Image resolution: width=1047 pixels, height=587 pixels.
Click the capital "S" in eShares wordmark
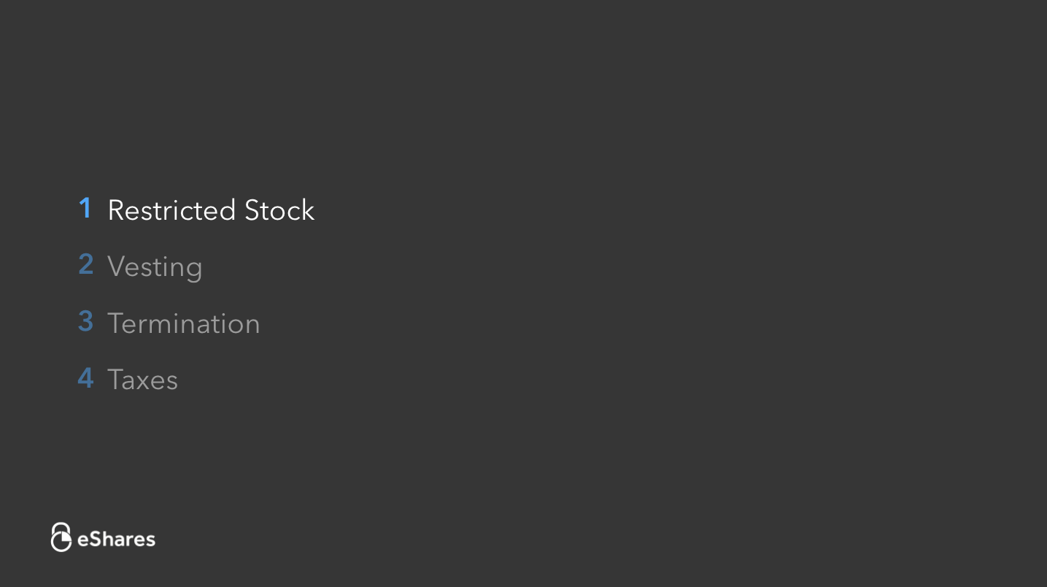coord(94,540)
